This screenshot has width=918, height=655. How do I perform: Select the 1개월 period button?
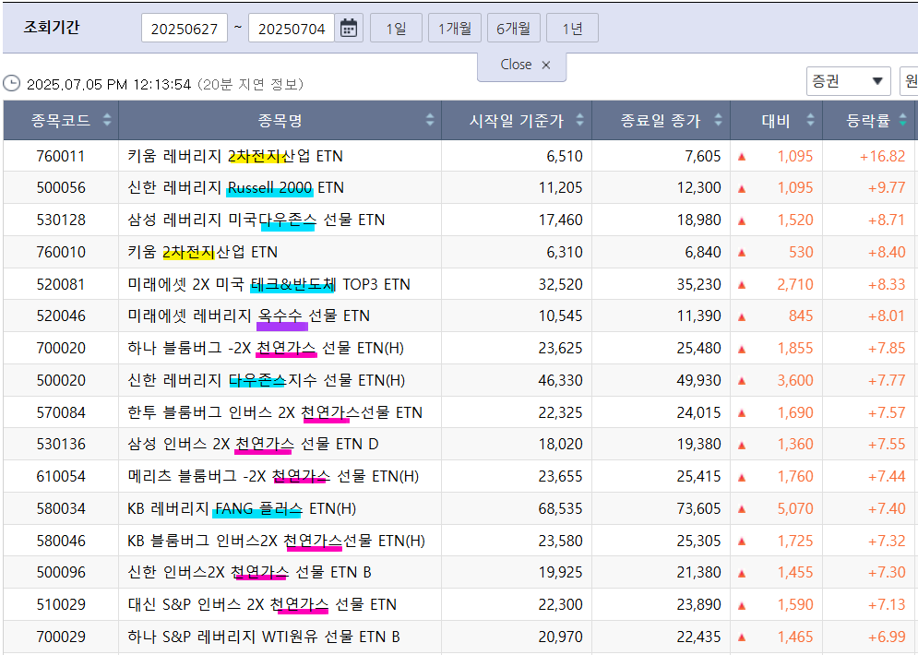click(455, 28)
